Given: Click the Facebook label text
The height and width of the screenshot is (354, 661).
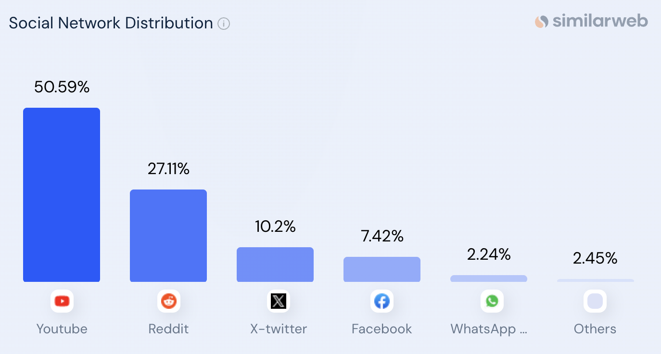Looking at the screenshot, I should [382, 329].
